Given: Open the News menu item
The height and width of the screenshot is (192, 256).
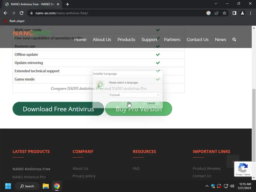Looking at the screenshot, I should [x=220, y=39].
